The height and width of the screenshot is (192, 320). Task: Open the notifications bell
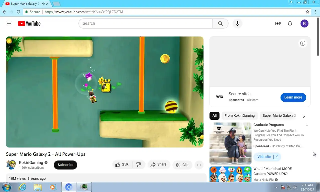point(290,23)
